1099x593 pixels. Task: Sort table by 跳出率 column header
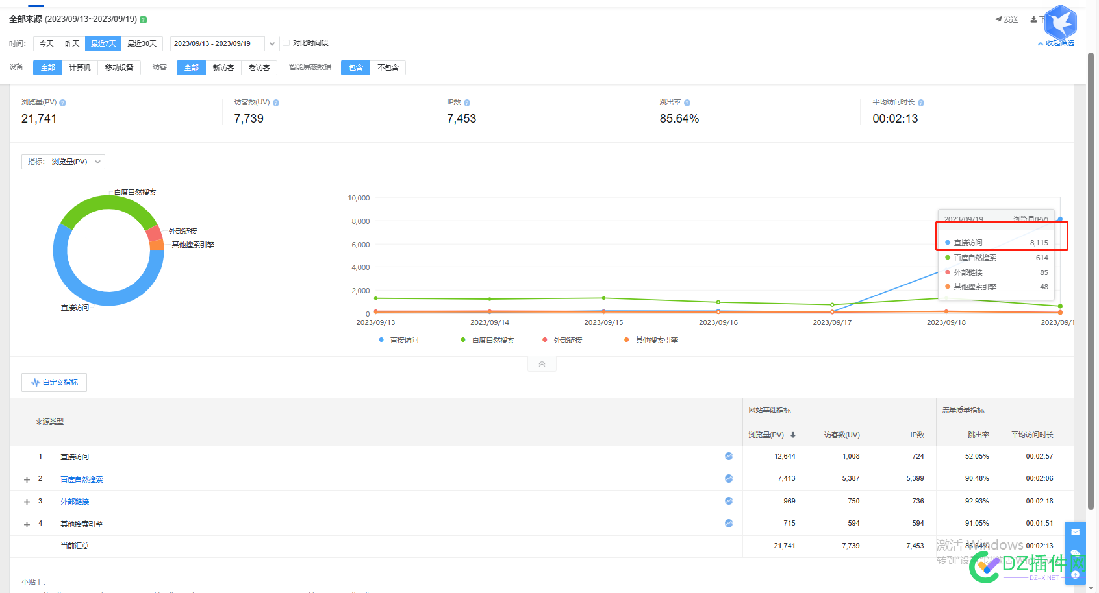click(978, 435)
